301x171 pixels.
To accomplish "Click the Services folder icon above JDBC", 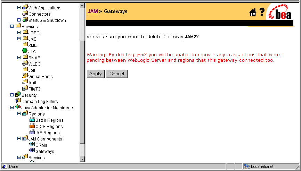I will 18,26.
